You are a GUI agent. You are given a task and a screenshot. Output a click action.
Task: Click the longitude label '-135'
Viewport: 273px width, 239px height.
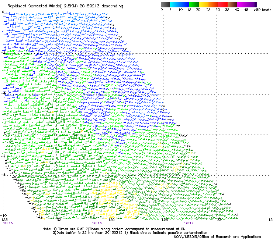(x=4, y=220)
